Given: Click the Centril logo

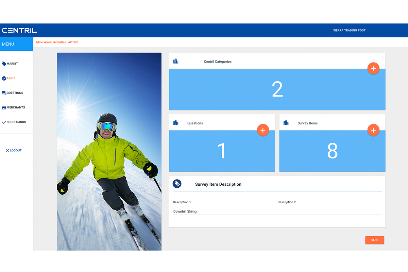Looking at the screenshot, I should pyautogui.click(x=19, y=30).
